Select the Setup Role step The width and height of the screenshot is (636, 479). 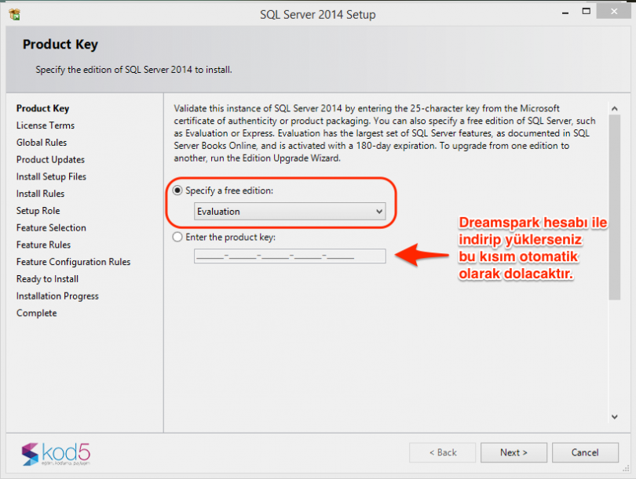pos(40,210)
